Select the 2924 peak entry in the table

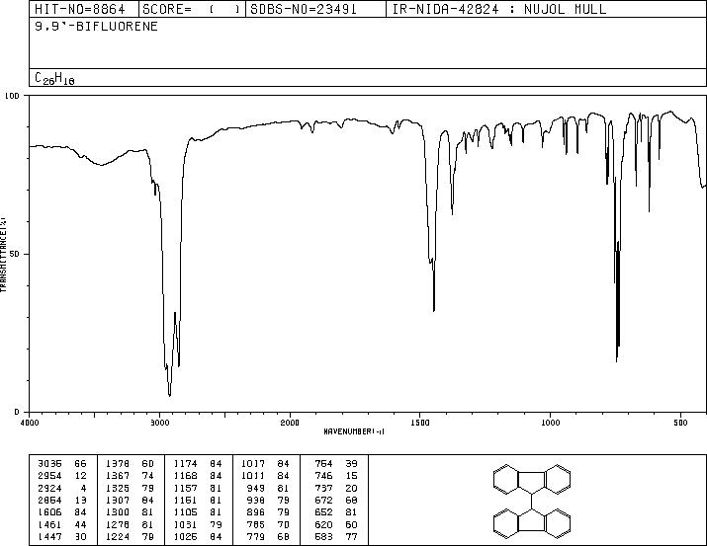point(62,488)
